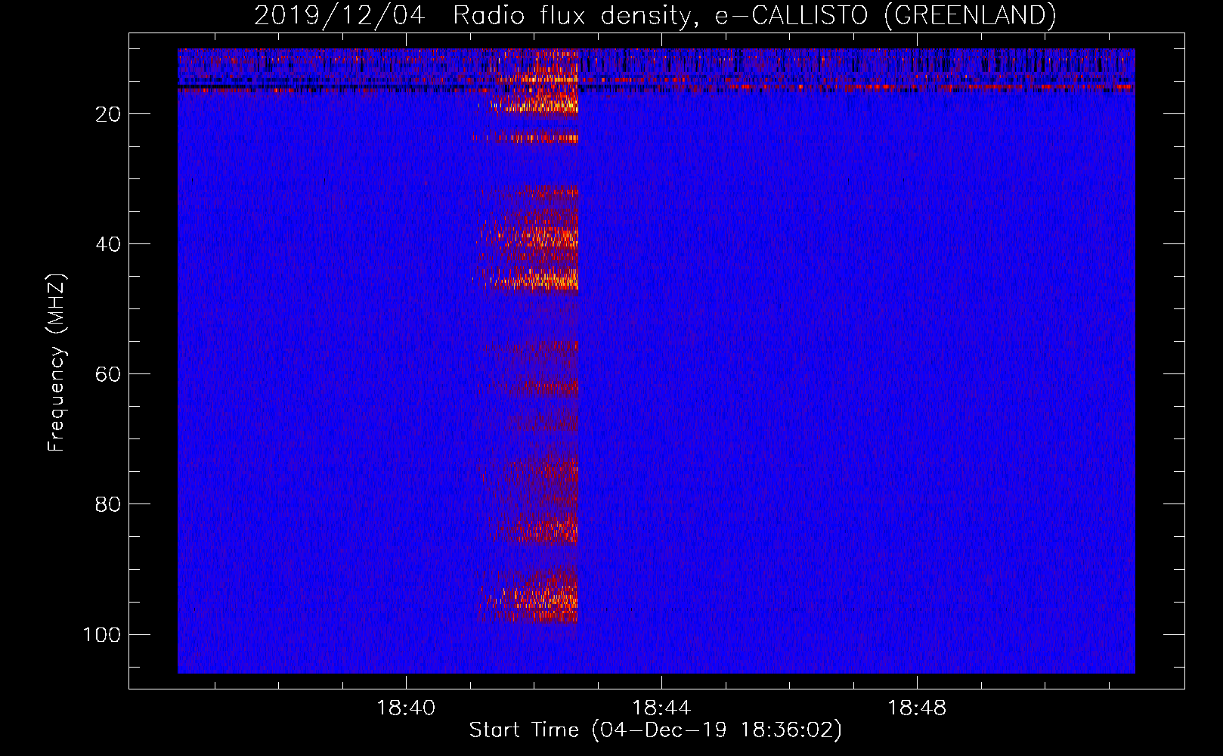The image size is (1223, 756).
Task: Click the 40 MHz frequency tick label
Action: coord(108,244)
